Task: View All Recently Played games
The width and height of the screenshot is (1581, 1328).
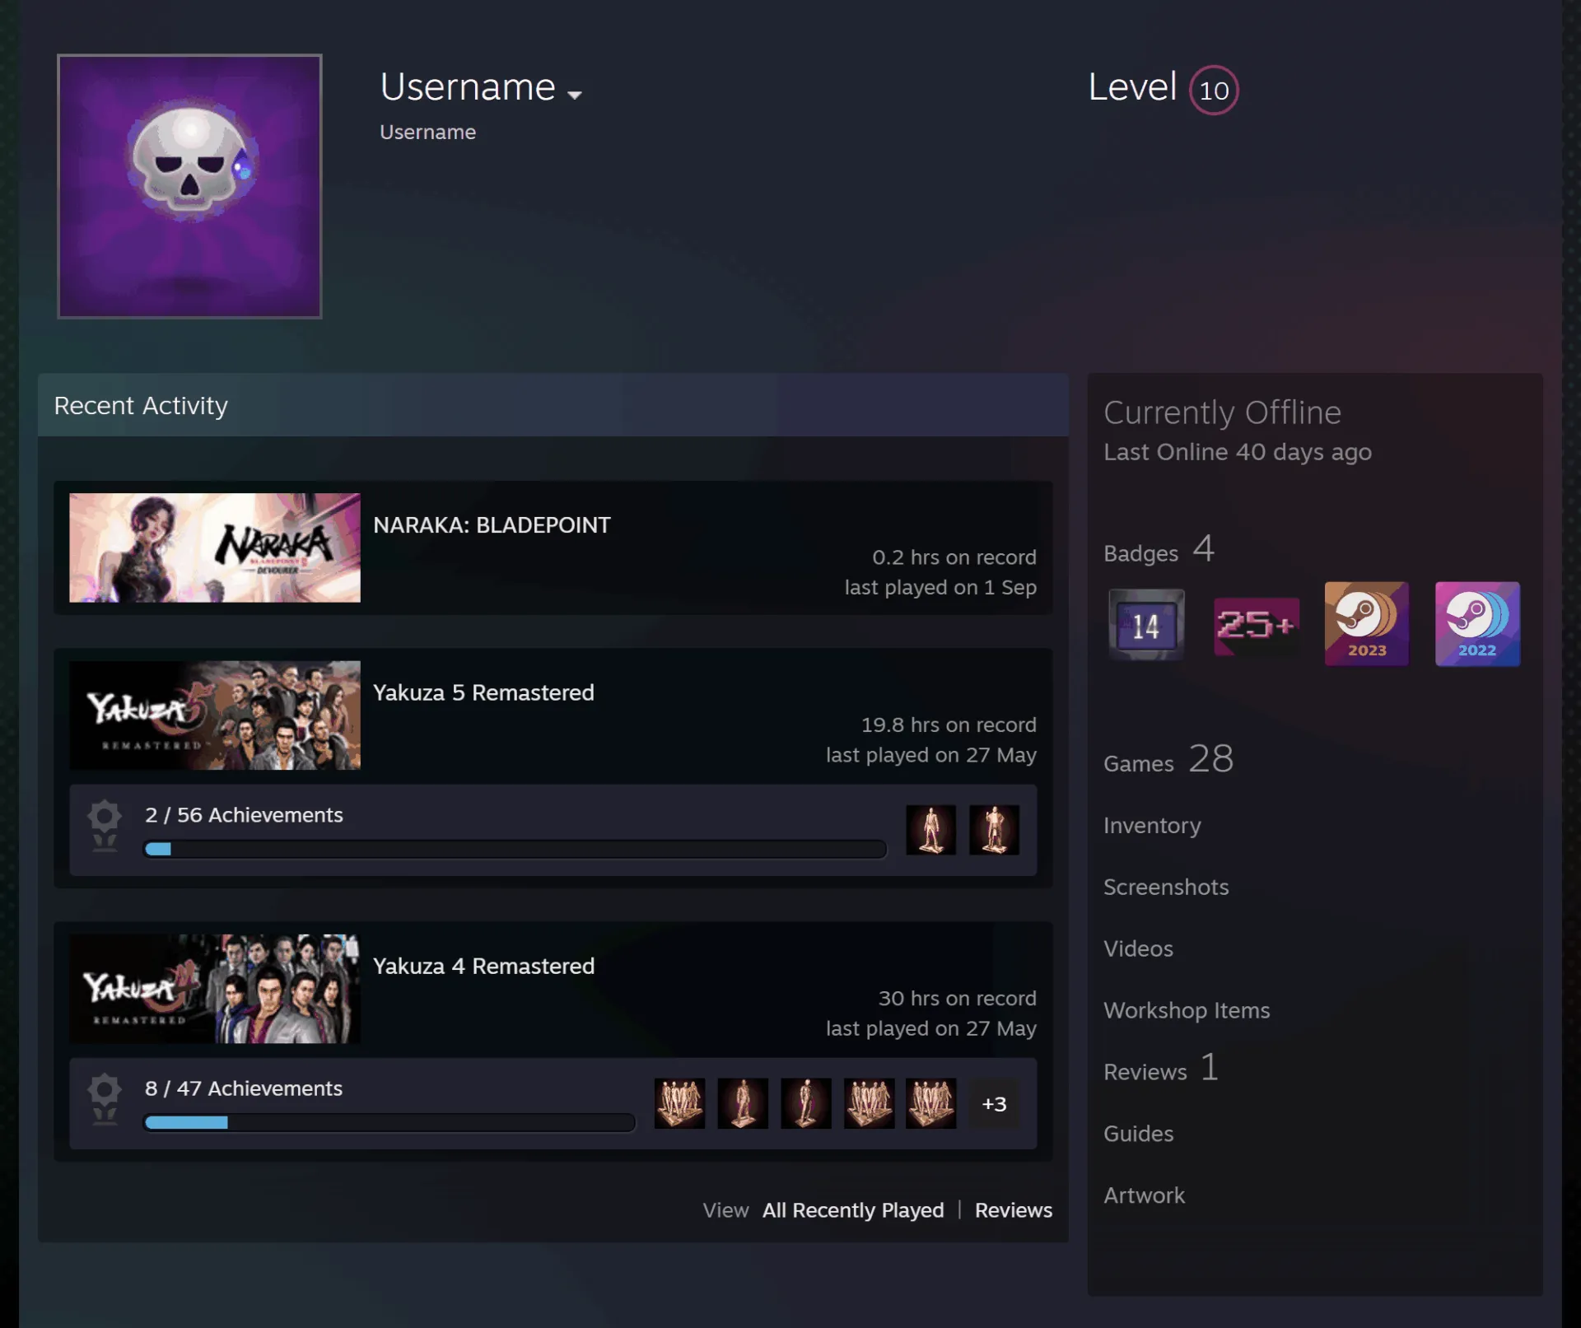Action: (853, 1210)
